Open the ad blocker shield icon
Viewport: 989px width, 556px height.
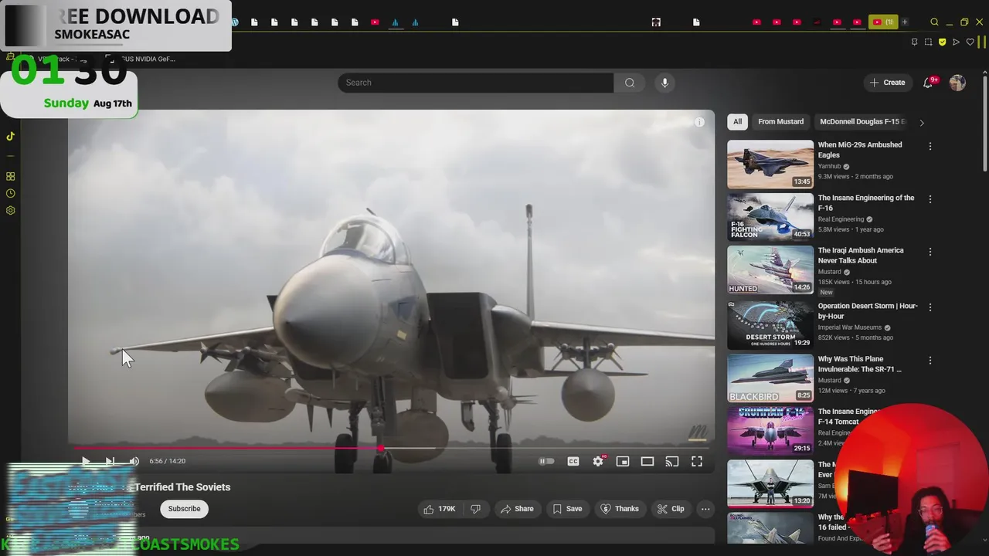coord(943,42)
